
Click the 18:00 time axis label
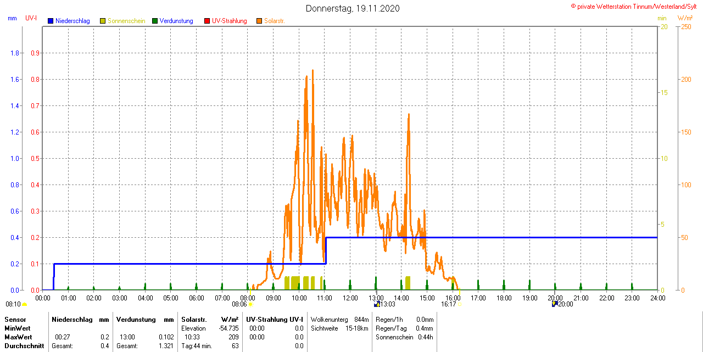coord(504,298)
